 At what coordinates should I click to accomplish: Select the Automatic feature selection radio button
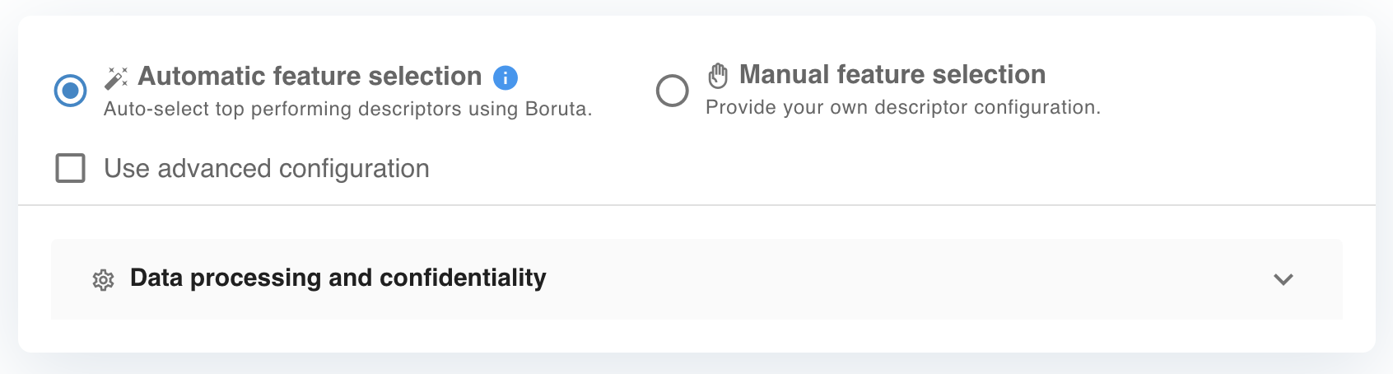pos(70,90)
